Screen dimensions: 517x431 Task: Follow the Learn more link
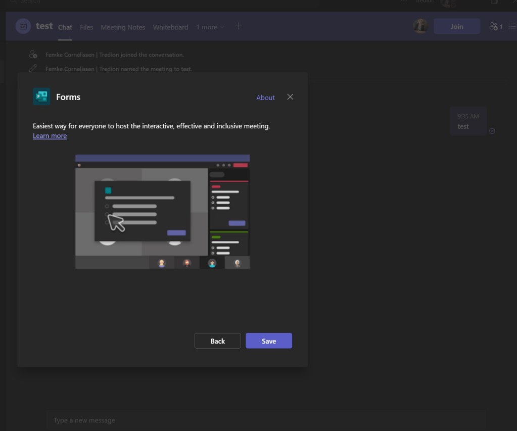click(x=50, y=136)
